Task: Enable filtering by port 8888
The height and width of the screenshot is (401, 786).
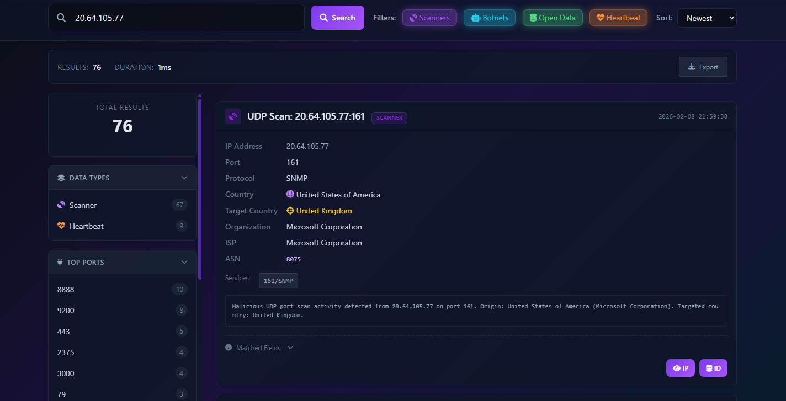Action: click(x=66, y=289)
